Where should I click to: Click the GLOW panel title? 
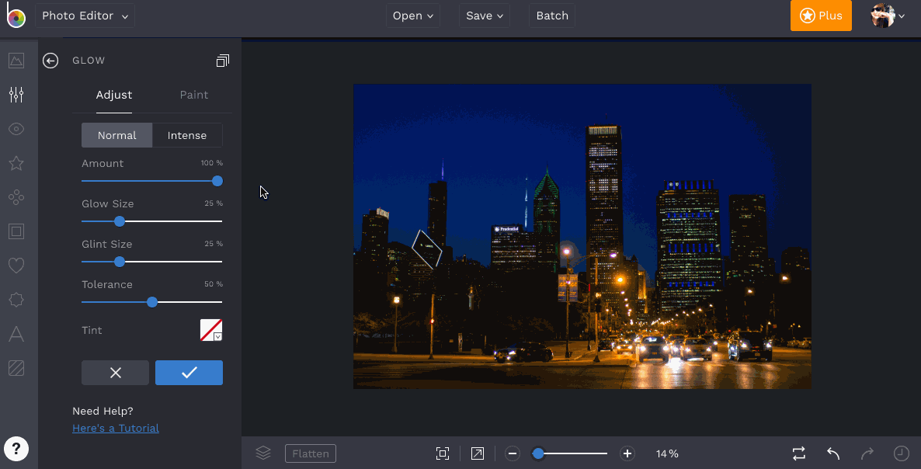tap(89, 61)
